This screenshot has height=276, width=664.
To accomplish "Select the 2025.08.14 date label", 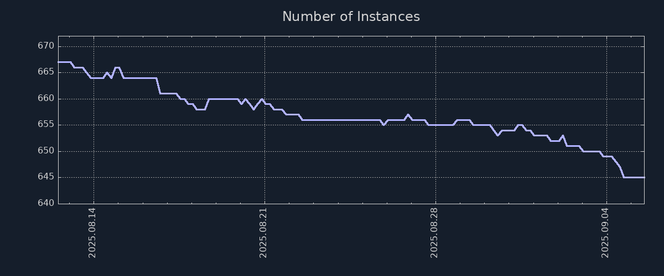I will click(92, 232).
